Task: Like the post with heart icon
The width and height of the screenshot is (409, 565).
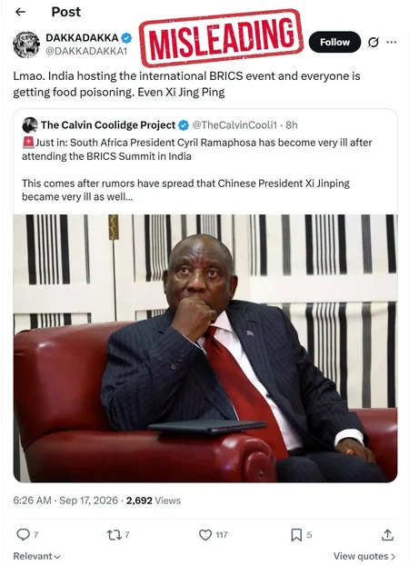Action: point(205,535)
